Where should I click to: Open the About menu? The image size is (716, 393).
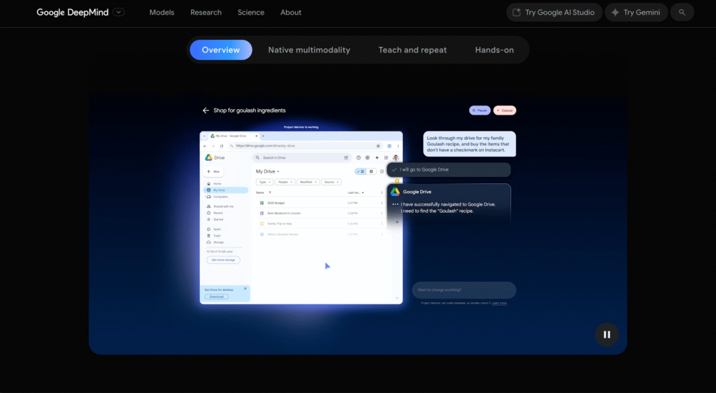tap(290, 13)
